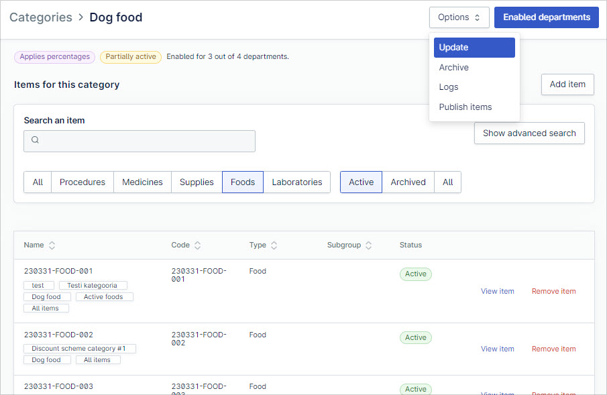Remove item 230331-FOOD-001
Viewport: 607px width, 395px height.
coord(553,291)
